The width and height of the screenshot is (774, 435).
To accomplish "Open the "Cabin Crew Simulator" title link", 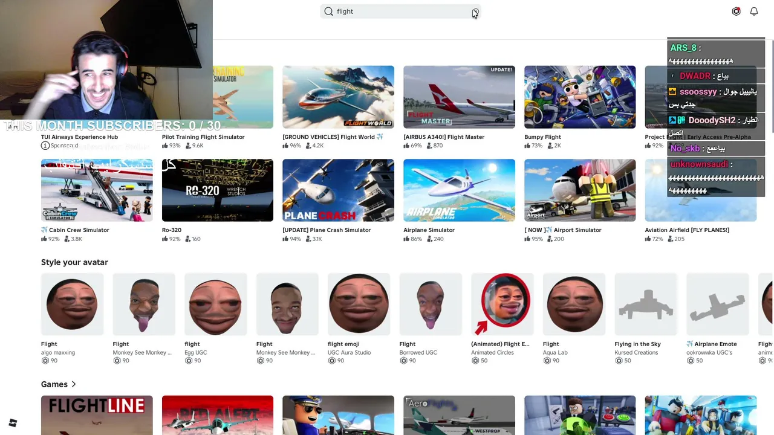I will [75, 230].
